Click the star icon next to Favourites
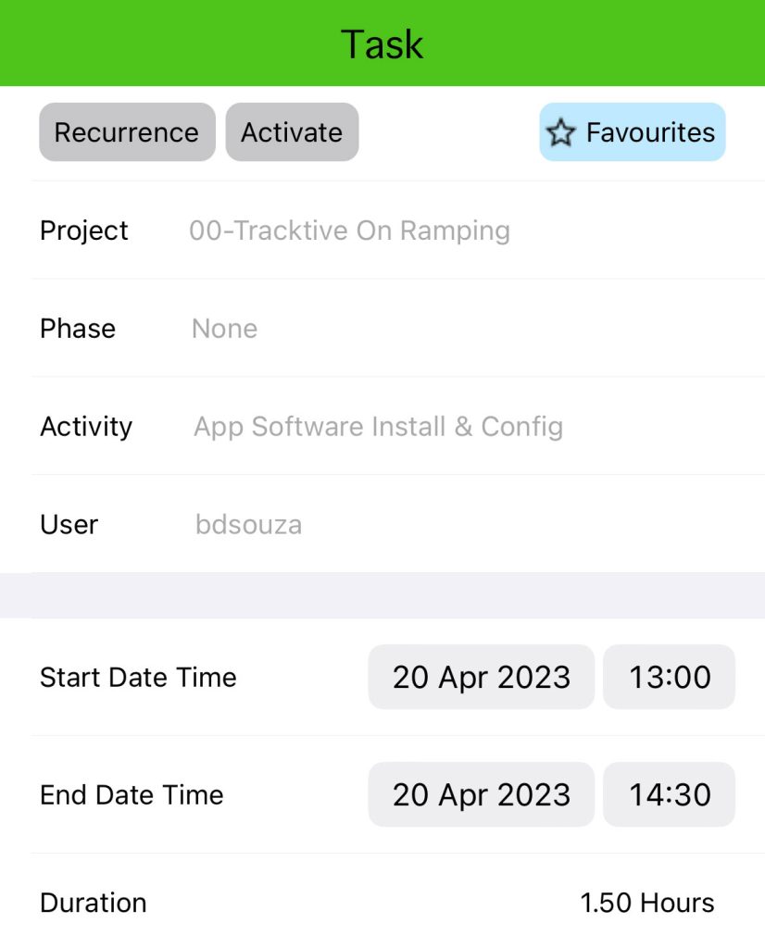This screenshot has width=765, height=948. [x=561, y=132]
